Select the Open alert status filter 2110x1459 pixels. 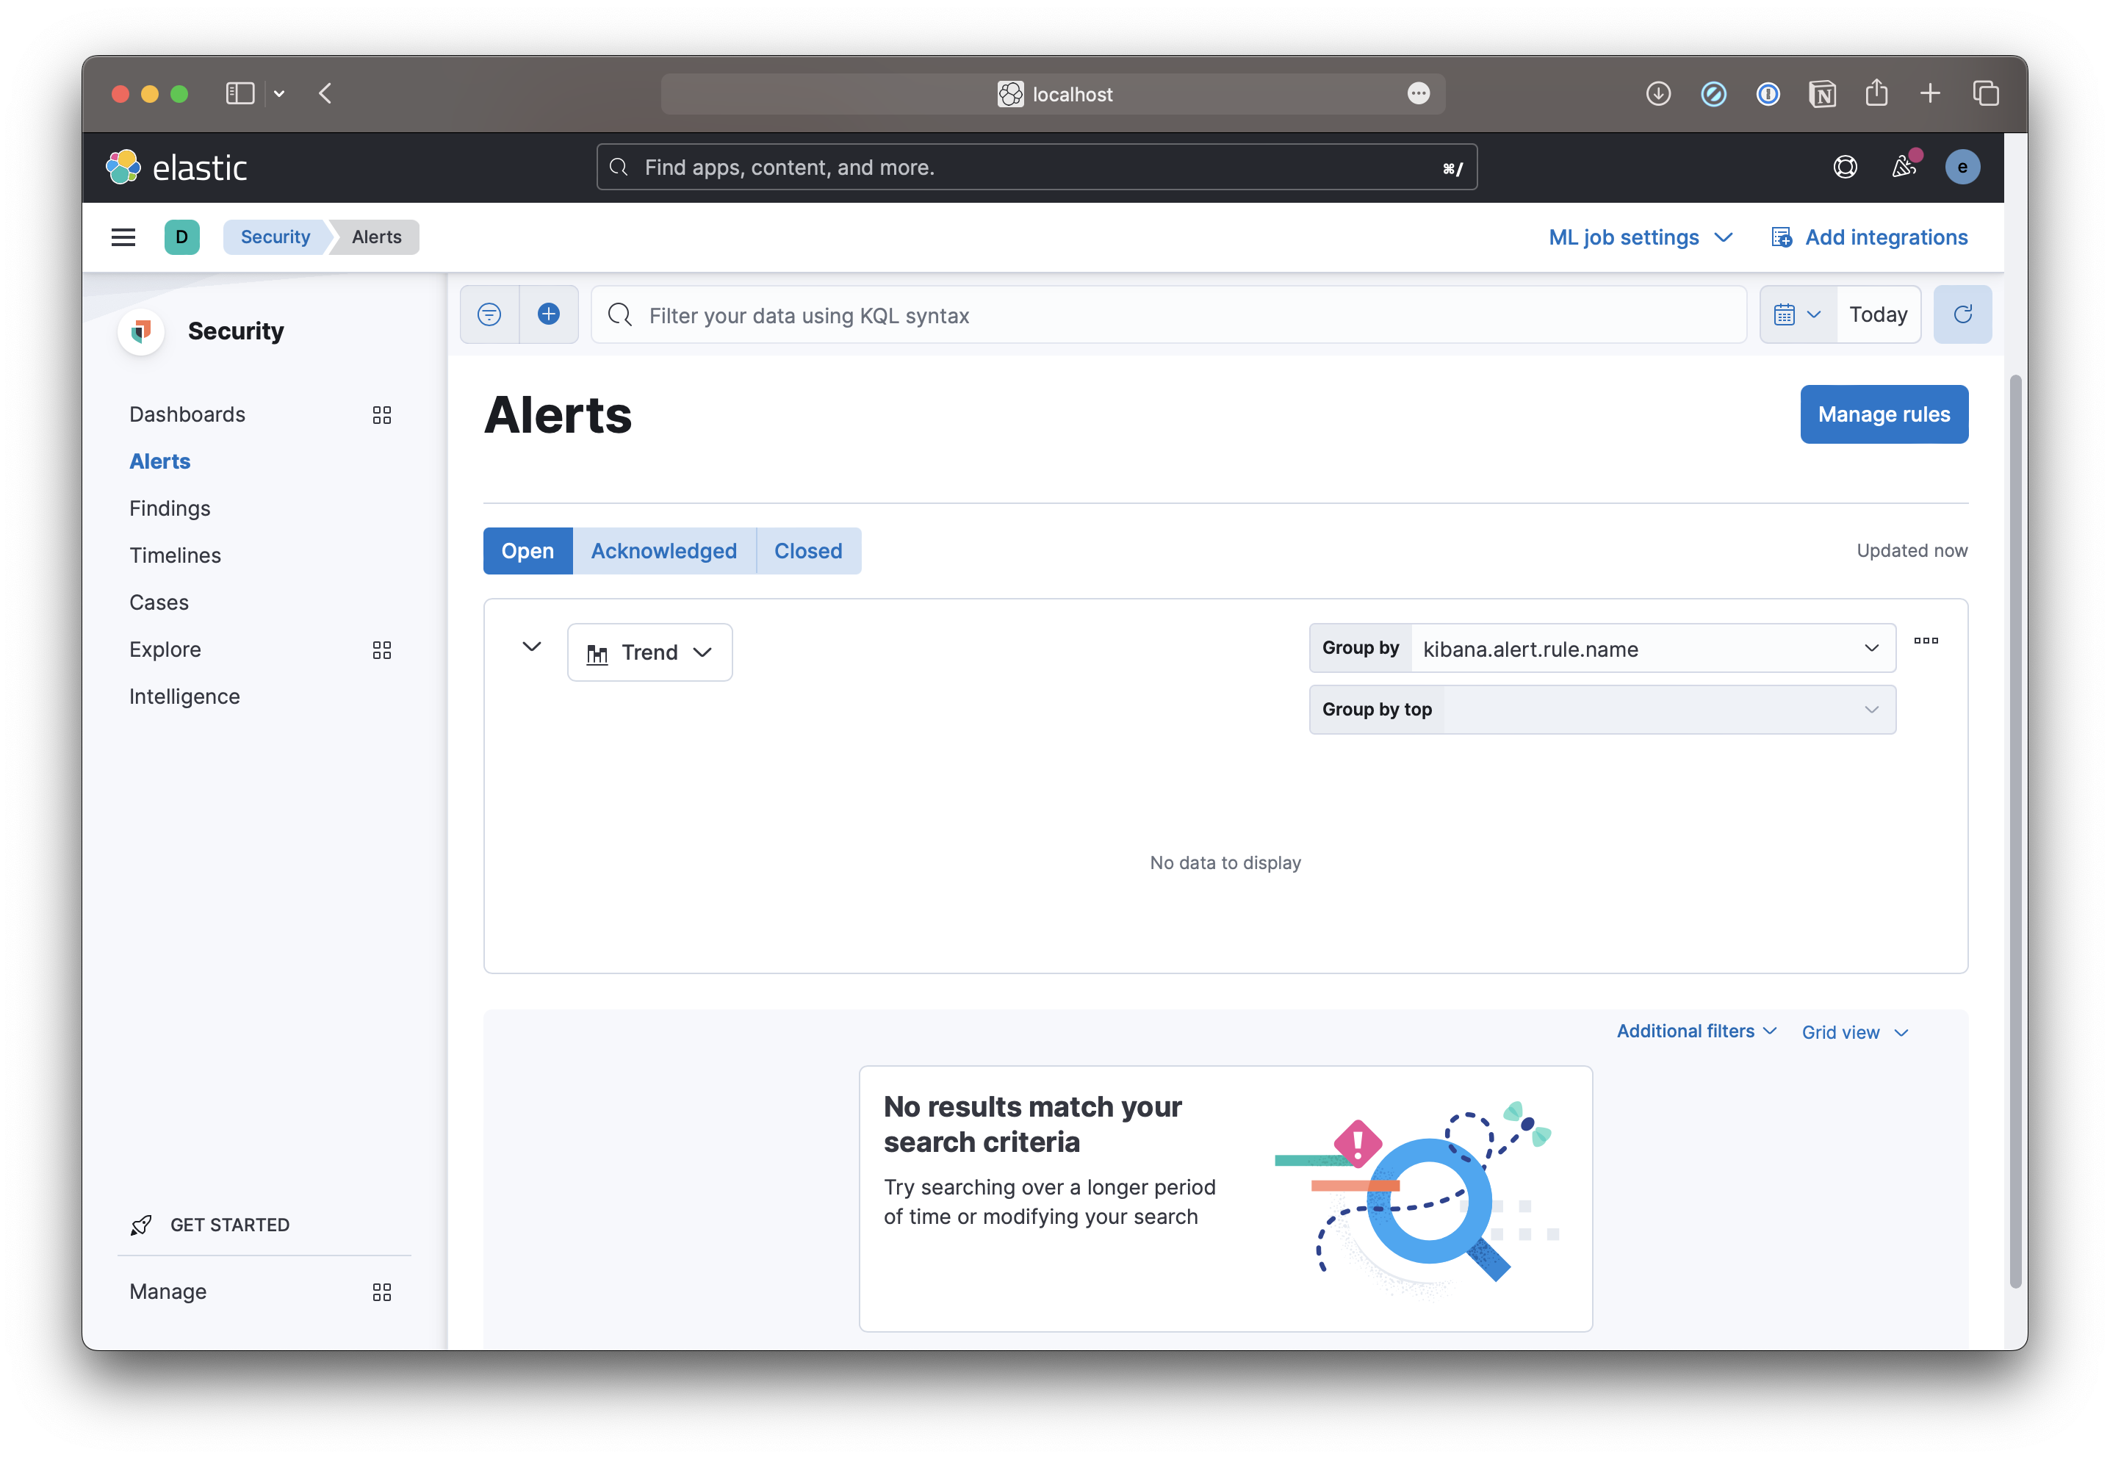[527, 551]
